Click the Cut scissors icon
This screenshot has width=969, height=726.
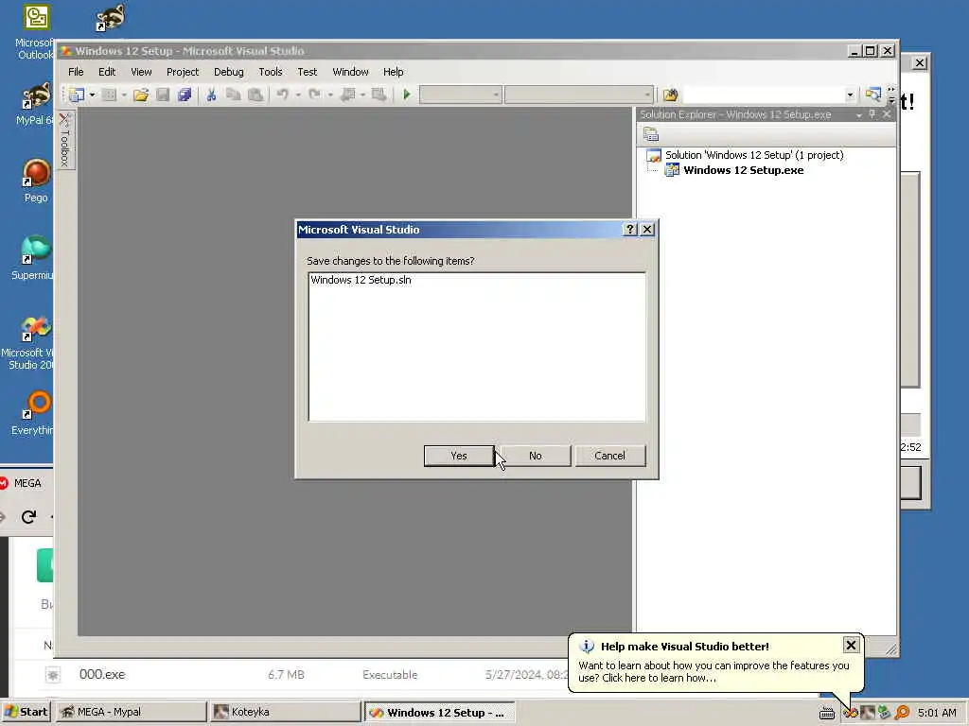(211, 95)
